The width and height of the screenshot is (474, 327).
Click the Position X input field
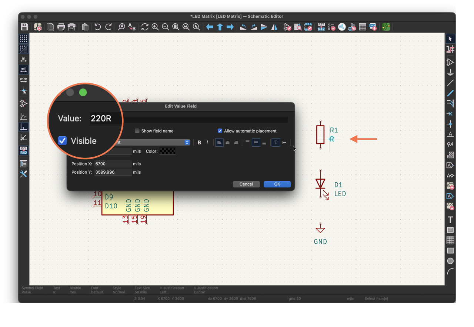(x=113, y=164)
